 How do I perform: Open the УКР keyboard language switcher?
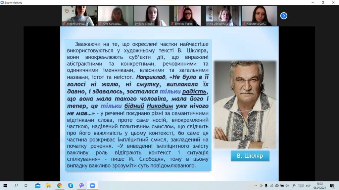pos(308,186)
